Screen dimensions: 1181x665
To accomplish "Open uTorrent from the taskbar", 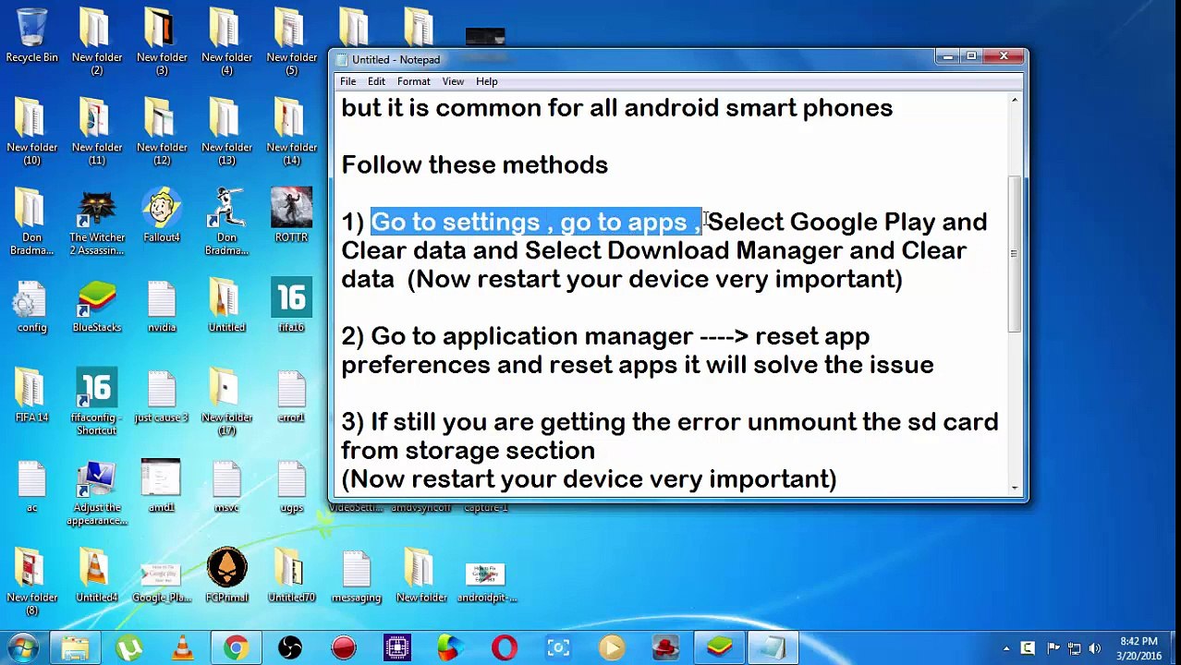I will point(128,648).
